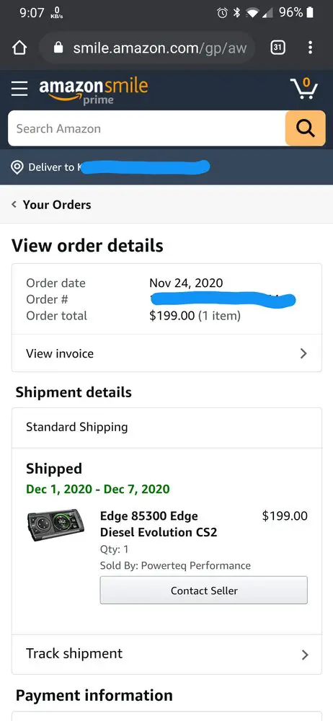Open the hamburger navigation menu
This screenshot has width=333, height=721.
pos(19,88)
